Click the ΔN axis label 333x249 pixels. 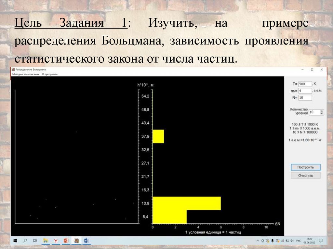click(x=278, y=224)
